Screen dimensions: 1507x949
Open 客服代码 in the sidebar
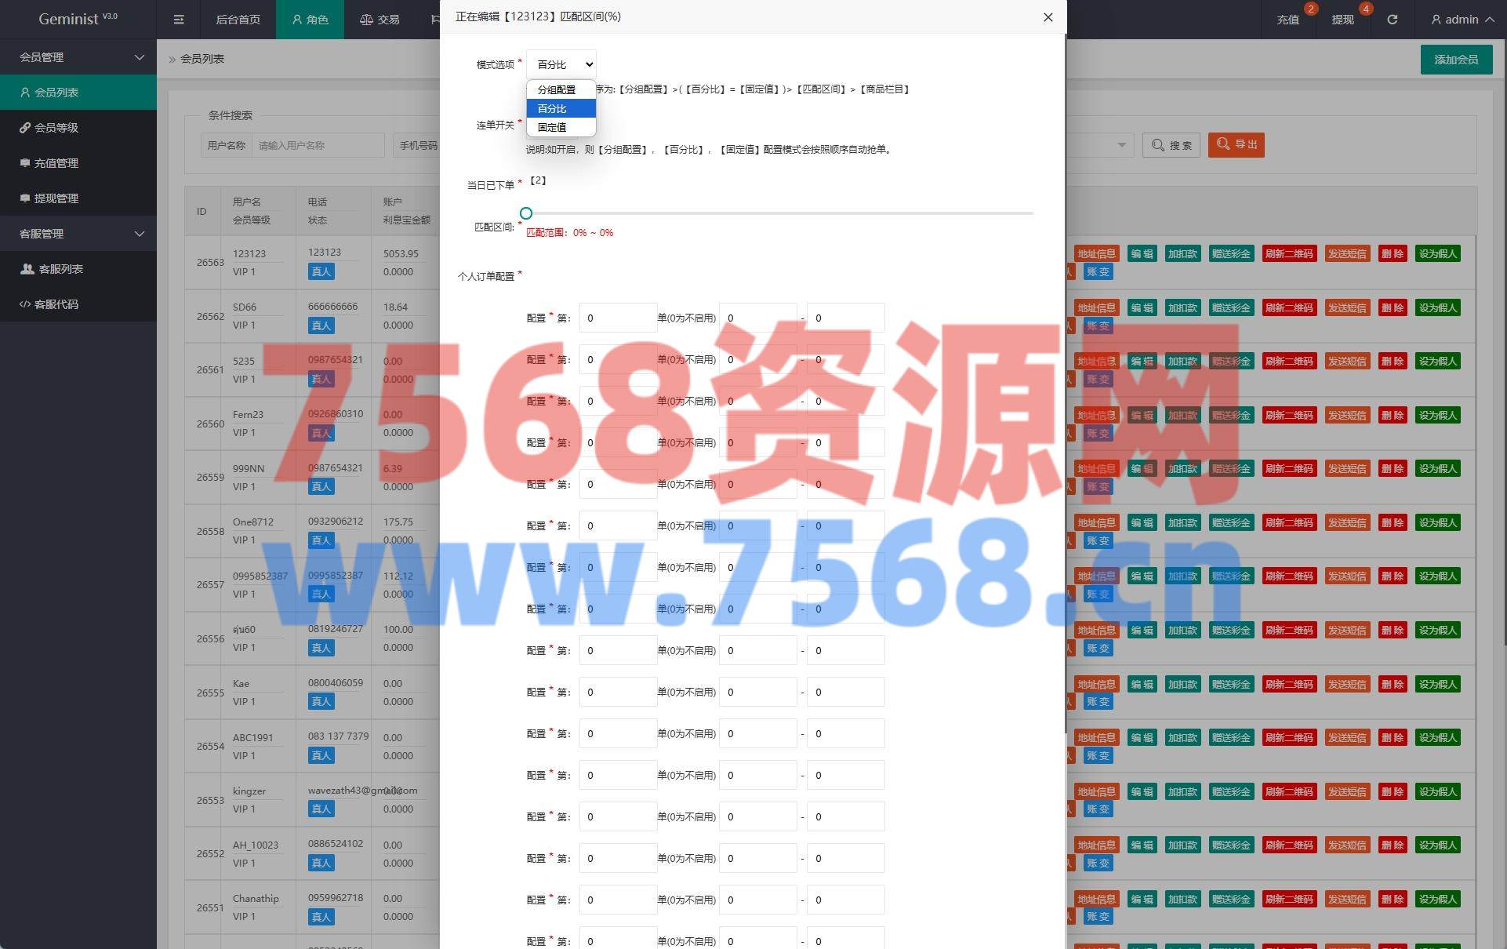click(x=56, y=304)
